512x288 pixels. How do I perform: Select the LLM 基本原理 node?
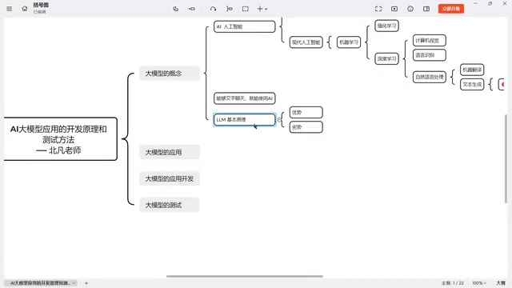245,119
